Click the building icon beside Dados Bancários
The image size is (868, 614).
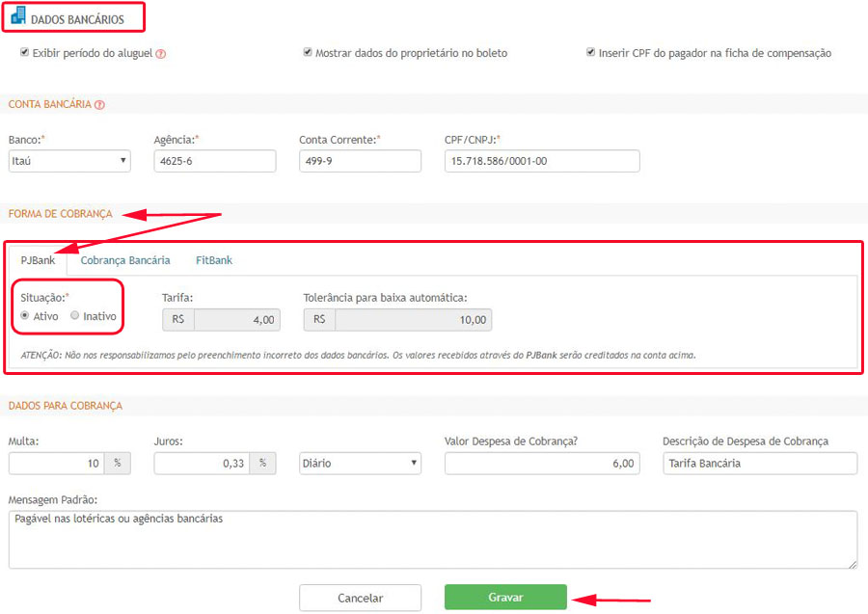pos(17,17)
